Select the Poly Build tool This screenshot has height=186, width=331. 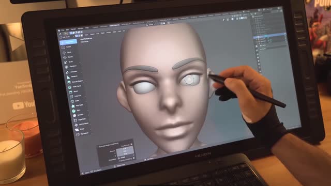tap(78, 105)
